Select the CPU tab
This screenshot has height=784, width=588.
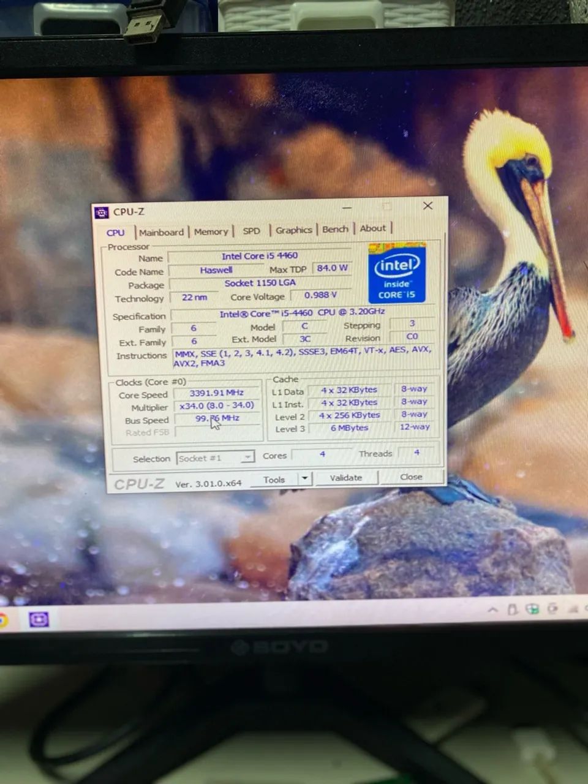pyautogui.click(x=115, y=233)
